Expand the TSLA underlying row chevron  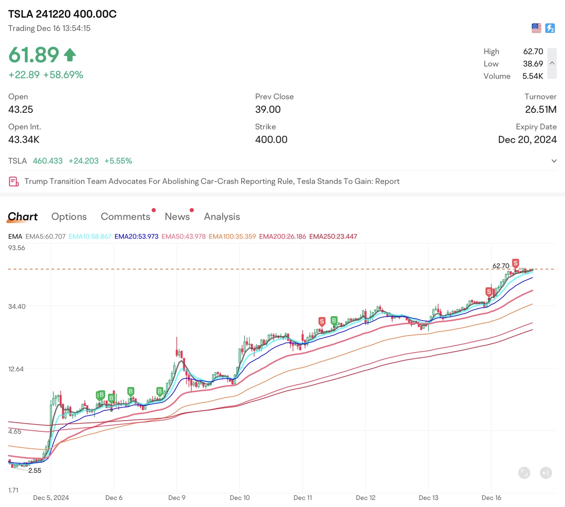click(554, 161)
